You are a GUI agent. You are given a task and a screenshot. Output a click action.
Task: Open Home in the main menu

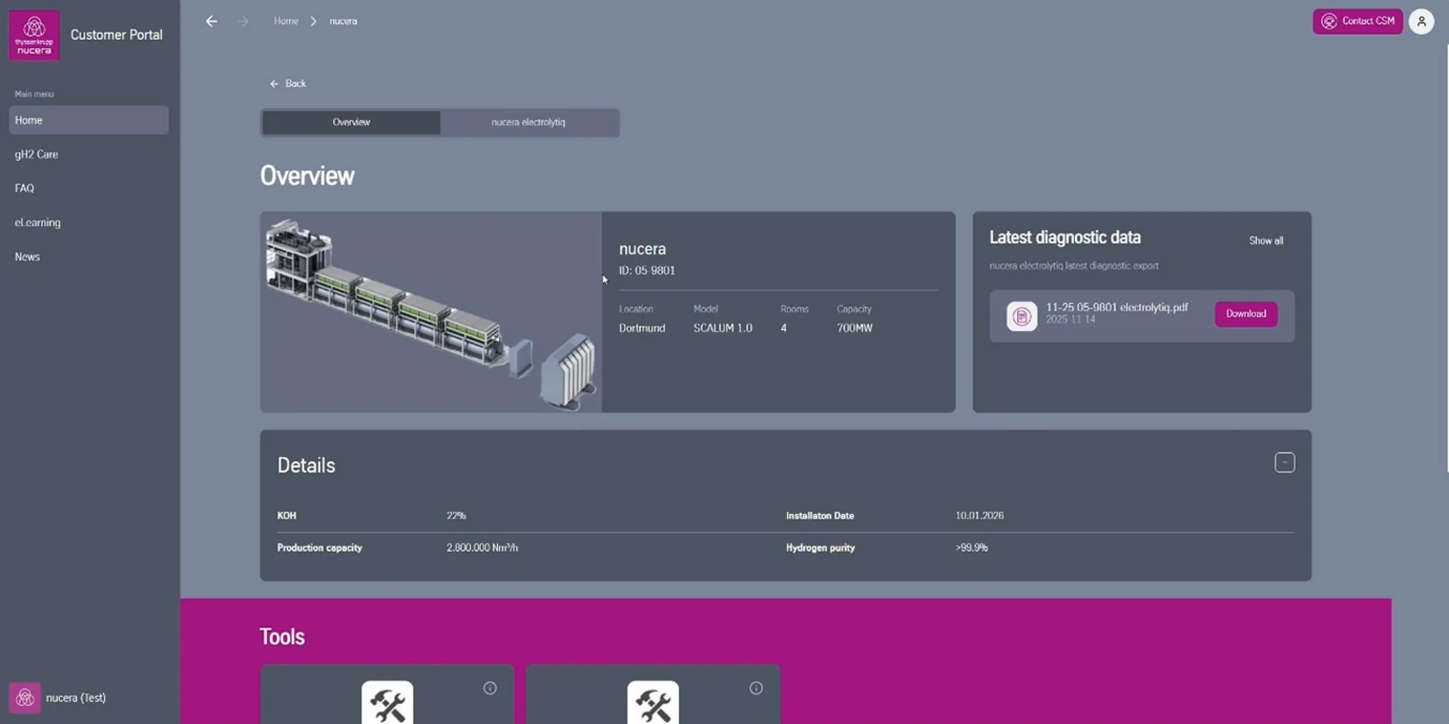point(89,120)
